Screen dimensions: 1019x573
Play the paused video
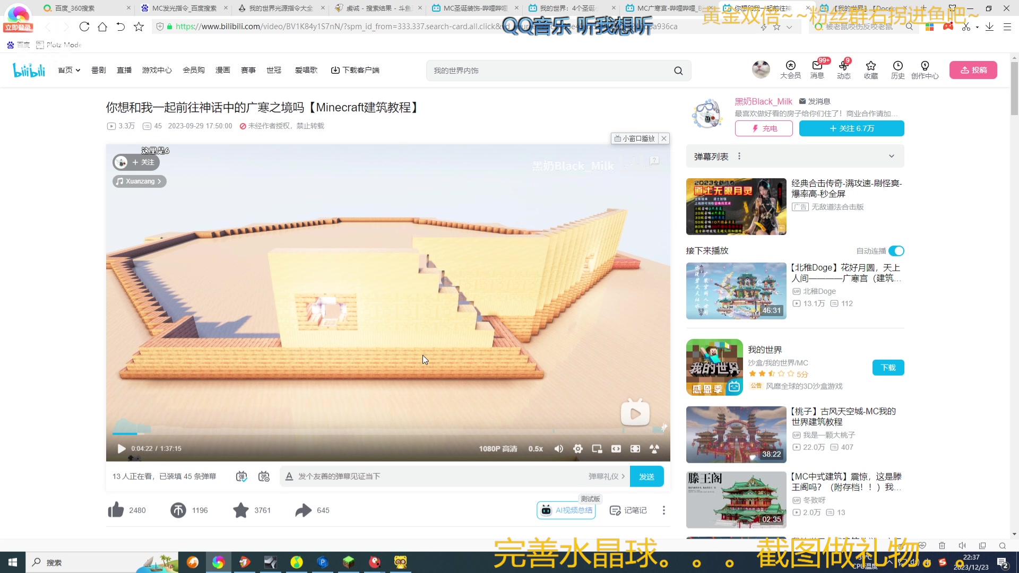(x=121, y=449)
